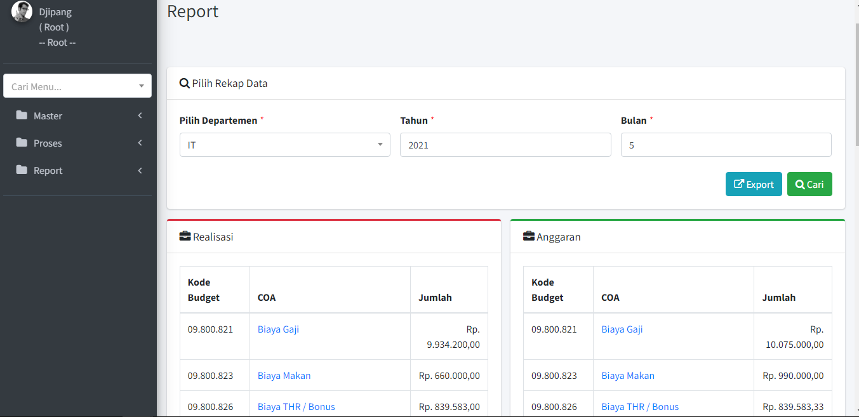This screenshot has width=859, height=417.
Task: Expand the Proses menu chevron
Action: (x=140, y=143)
